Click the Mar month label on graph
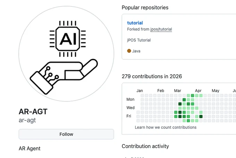The width and height of the screenshot is (236, 158). [177, 91]
